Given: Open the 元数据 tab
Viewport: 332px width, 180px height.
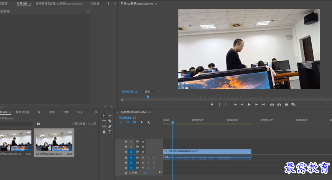Looking at the screenshot, I should click(x=95, y=3).
